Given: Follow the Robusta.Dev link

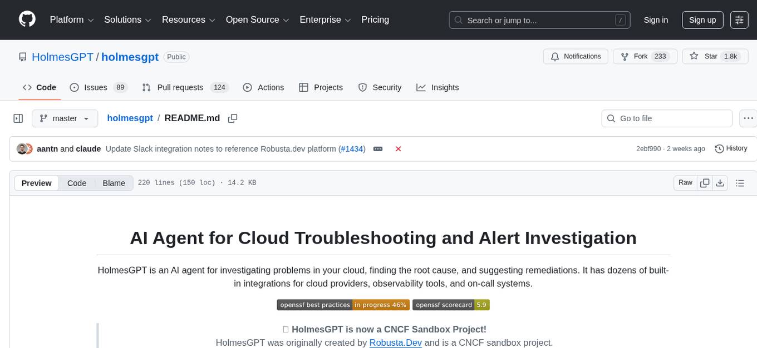Looking at the screenshot, I should [396, 342].
